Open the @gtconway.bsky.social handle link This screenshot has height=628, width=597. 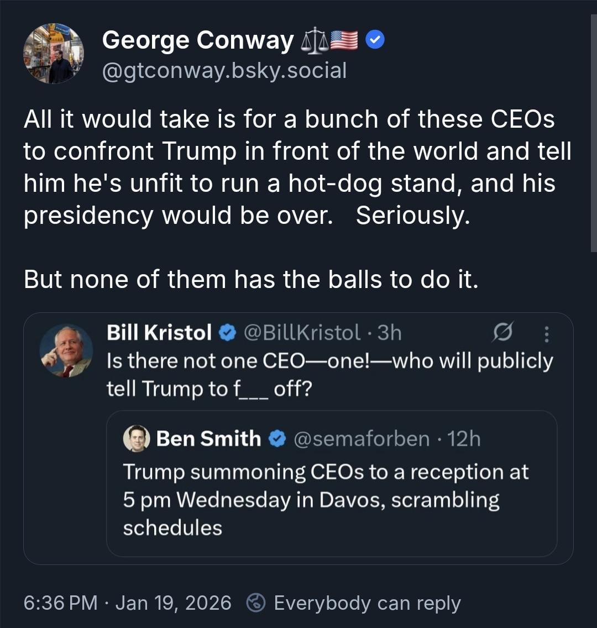tap(224, 70)
